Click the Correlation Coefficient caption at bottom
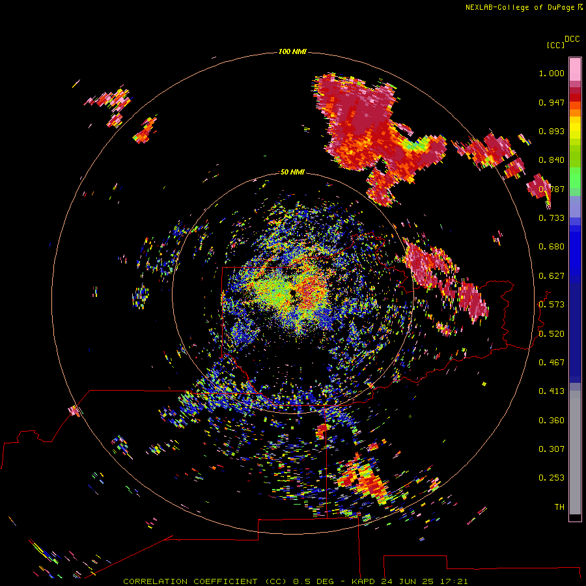 click(x=296, y=581)
